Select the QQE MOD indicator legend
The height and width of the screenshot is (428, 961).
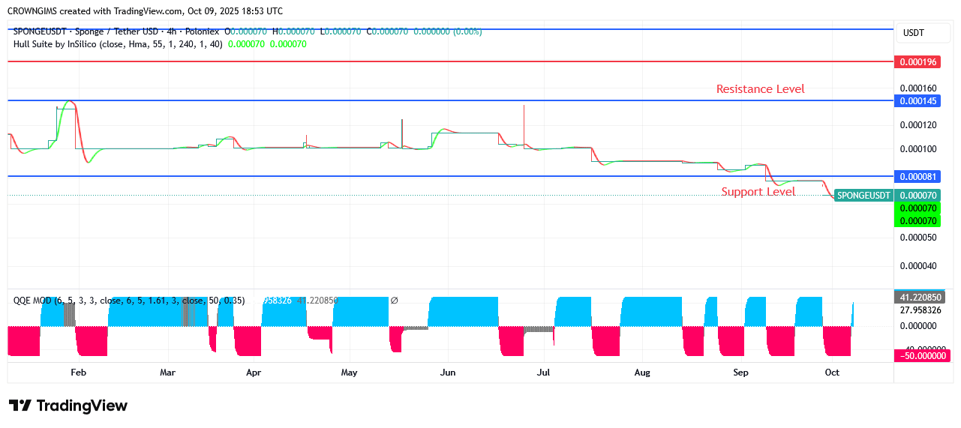(34, 301)
